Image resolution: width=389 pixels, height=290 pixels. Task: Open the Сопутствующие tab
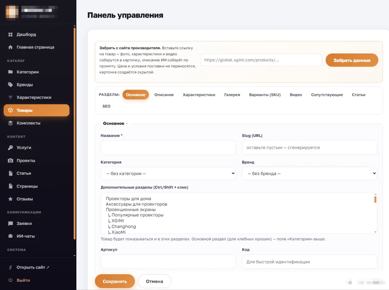(x=327, y=95)
